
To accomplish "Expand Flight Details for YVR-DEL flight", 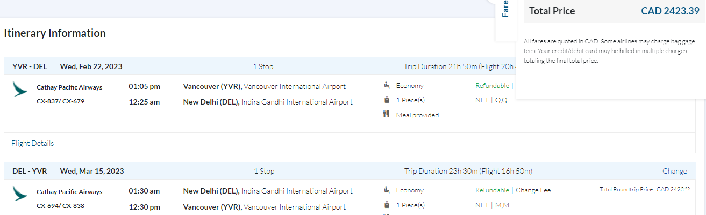I will click(32, 143).
